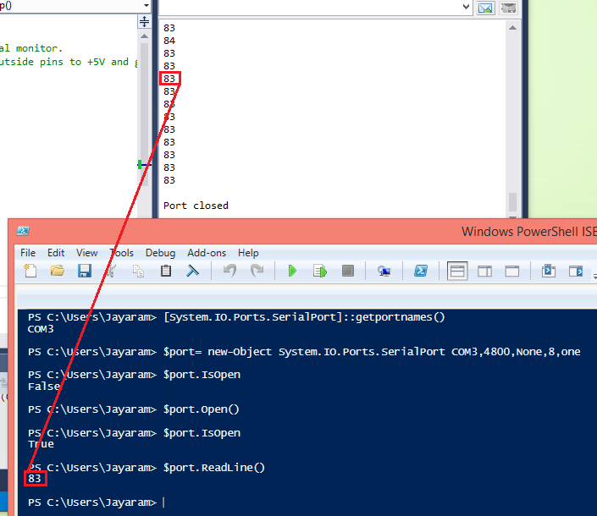
Task: Click the 'False' output in the console
Action: [x=43, y=387]
